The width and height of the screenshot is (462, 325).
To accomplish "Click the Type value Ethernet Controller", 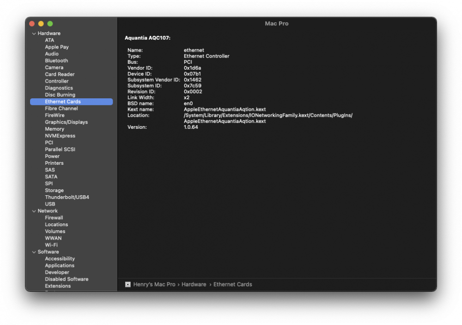I will [x=207, y=56].
